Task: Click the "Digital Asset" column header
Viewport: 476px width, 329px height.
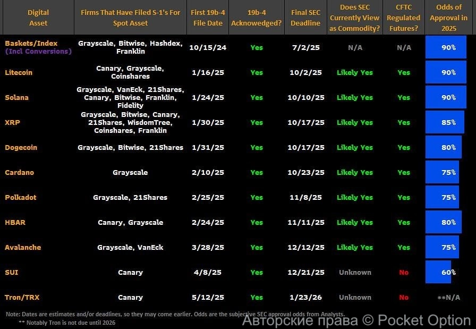Action: click(38, 18)
